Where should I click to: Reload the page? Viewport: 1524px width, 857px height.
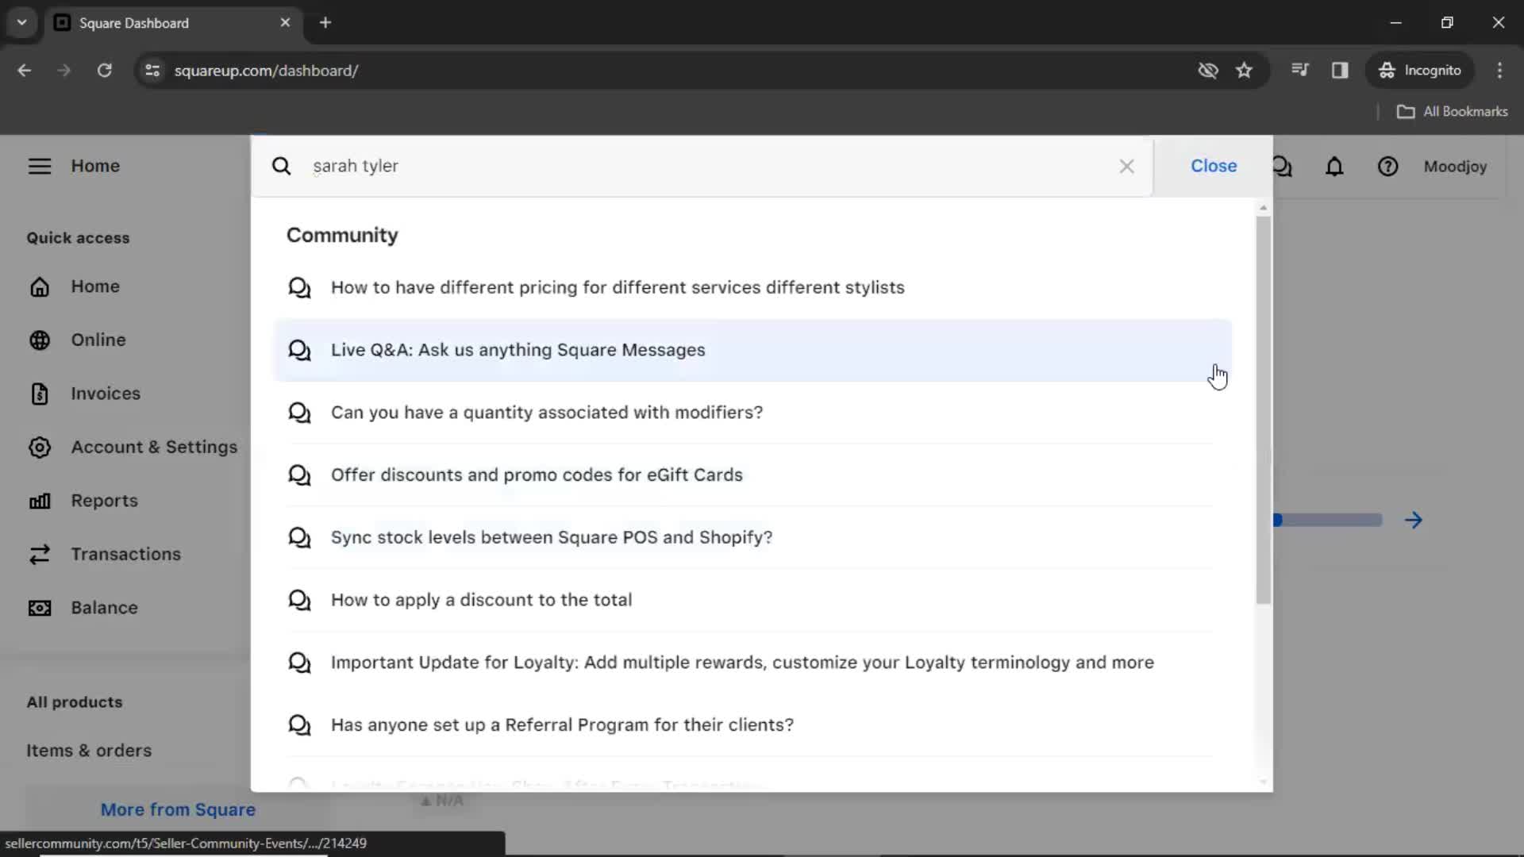click(x=104, y=71)
